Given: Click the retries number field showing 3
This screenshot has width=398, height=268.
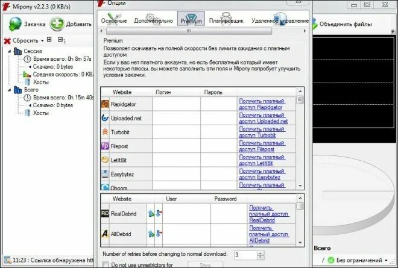Looking at the screenshot, I should (x=245, y=255).
